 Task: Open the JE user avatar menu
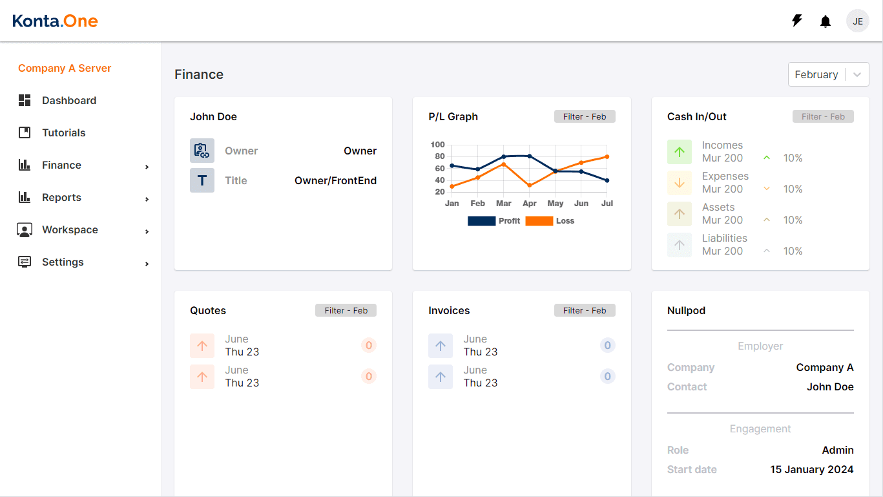(x=857, y=21)
